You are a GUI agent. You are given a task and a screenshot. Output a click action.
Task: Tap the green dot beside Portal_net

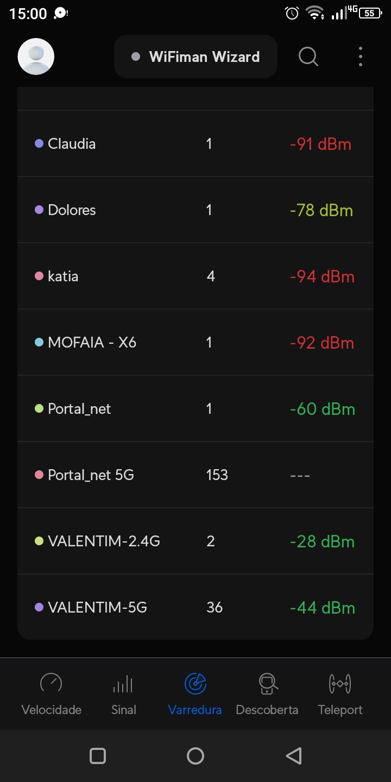39,408
